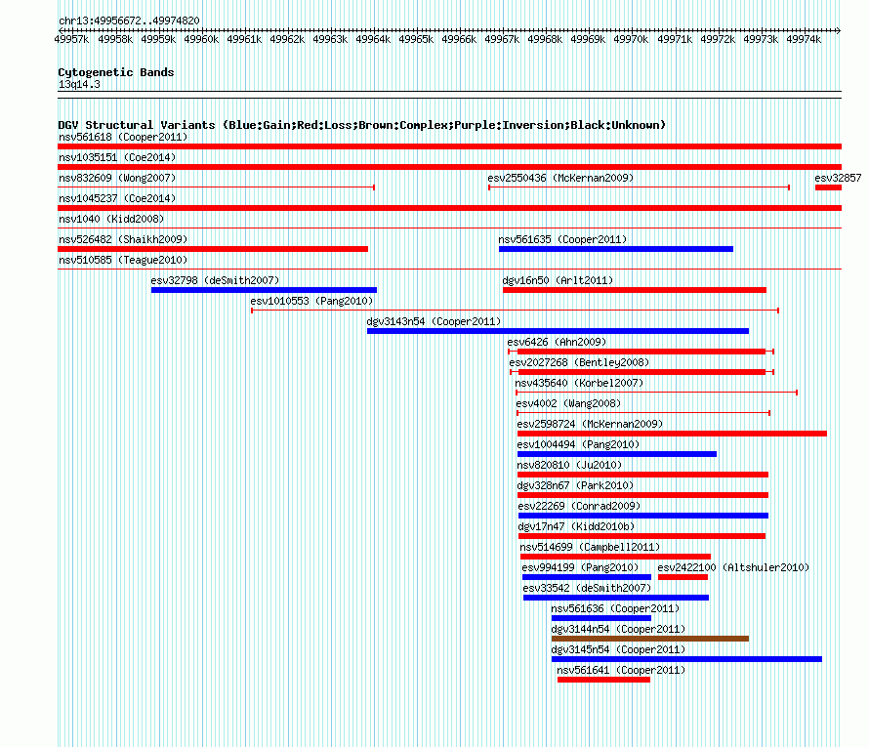Open esv994199 (Pang2010) variant
This screenshot has height=747, width=869.
coord(580,567)
